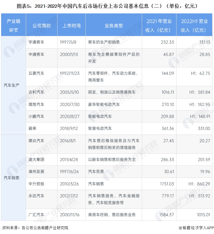Click 2022H1 revenue value '1015.01'
Screen dimensions: 214x234
point(204,215)
